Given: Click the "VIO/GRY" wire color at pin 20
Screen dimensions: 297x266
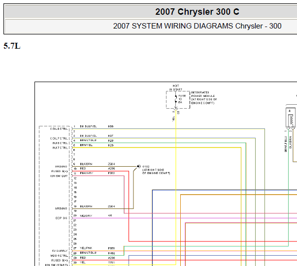Looking at the screenshot, I should point(86,216).
